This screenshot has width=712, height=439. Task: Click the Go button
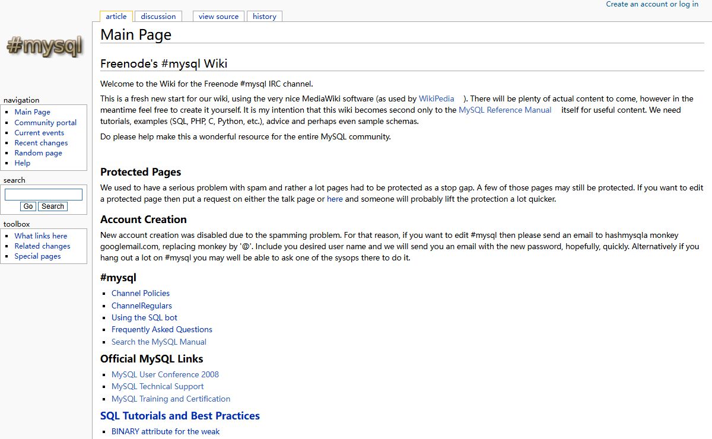(x=28, y=206)
